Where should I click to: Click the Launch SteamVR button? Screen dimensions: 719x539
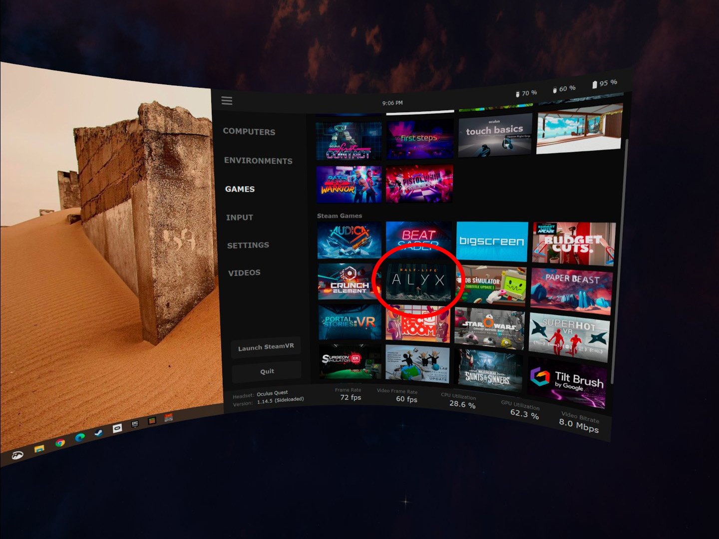click(x=266, y=347)
